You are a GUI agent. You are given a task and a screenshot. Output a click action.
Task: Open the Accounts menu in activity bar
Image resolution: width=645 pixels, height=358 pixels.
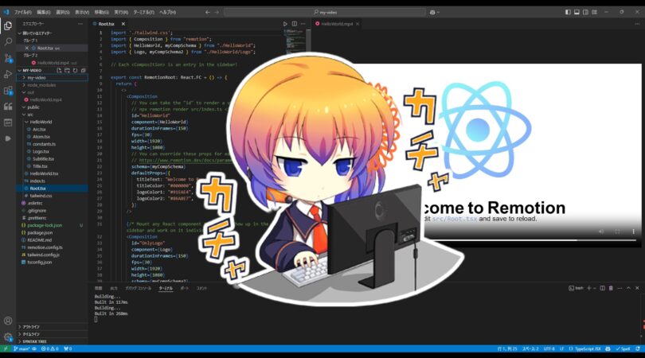pos(8,321)
